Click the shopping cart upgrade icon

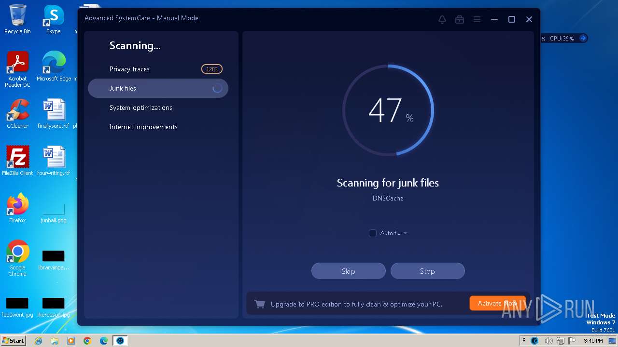pyautogui.click(x=260, y=304)
